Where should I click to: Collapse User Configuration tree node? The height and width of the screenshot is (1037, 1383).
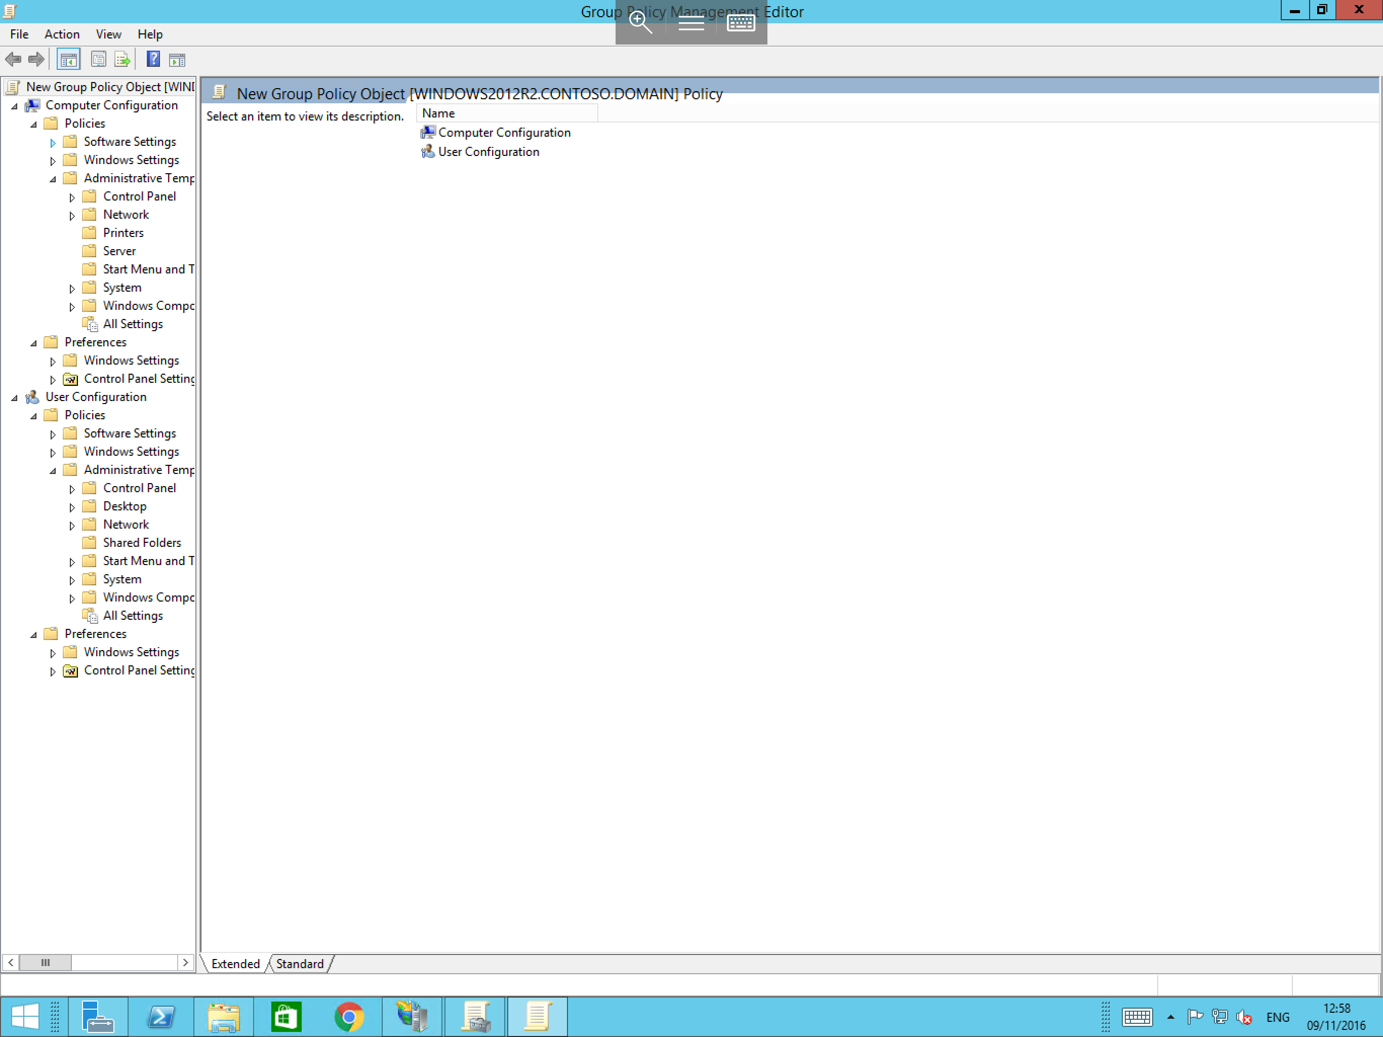[14, 398]
